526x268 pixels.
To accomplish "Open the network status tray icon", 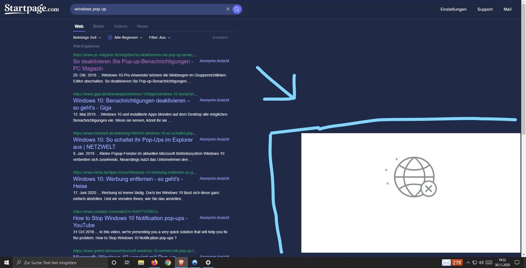I will coord(475,263).
